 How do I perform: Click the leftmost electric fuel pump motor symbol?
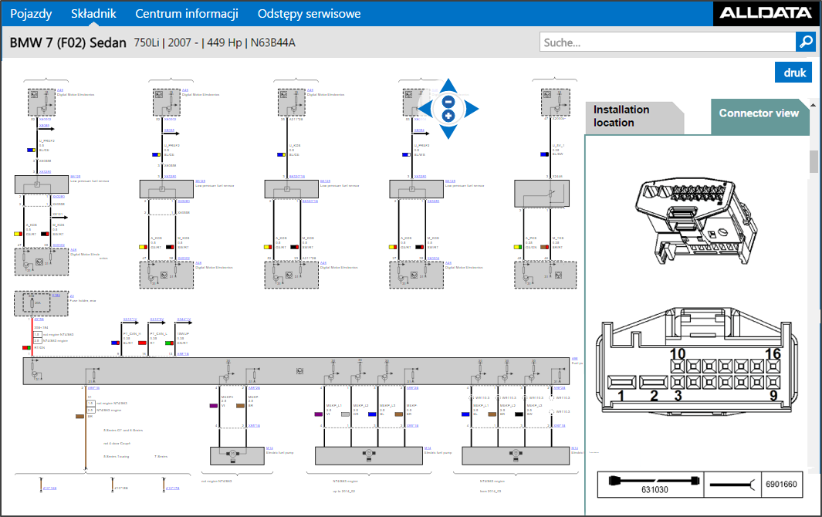click(x=232, y=454)
